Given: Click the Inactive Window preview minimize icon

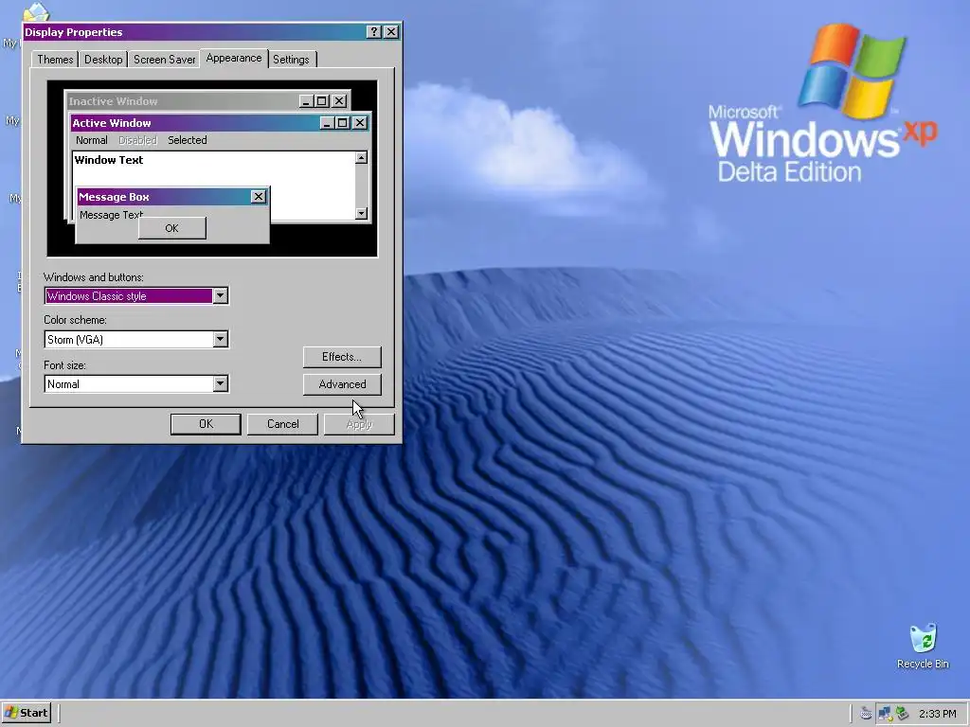Looking at the screenshot, I should pyautogui.click(x=306, y=100).
